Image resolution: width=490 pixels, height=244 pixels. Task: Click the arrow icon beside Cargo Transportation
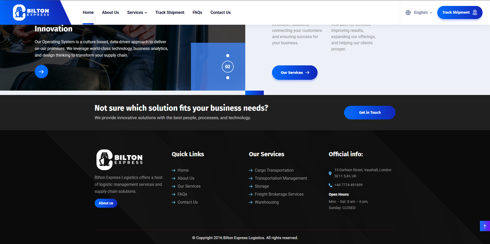pyautogui.click(x=251, y=170)
